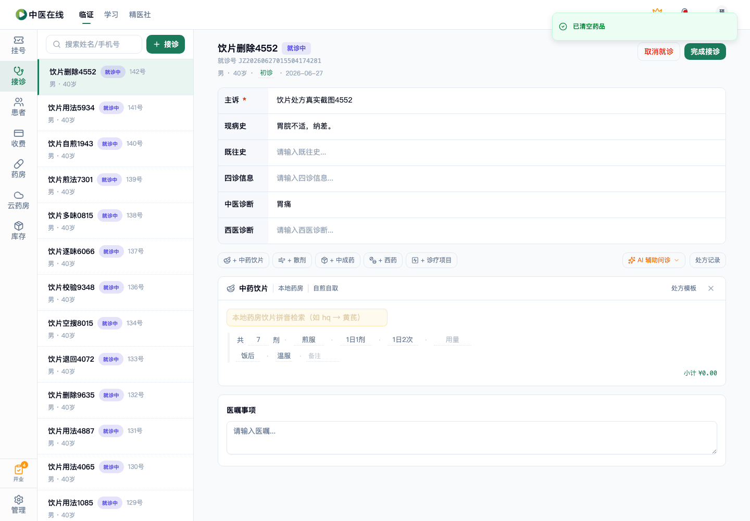Open 处方记录 prescription records
Screen dimensions: 750x521
pyautogui.click(x=707, y=260)
